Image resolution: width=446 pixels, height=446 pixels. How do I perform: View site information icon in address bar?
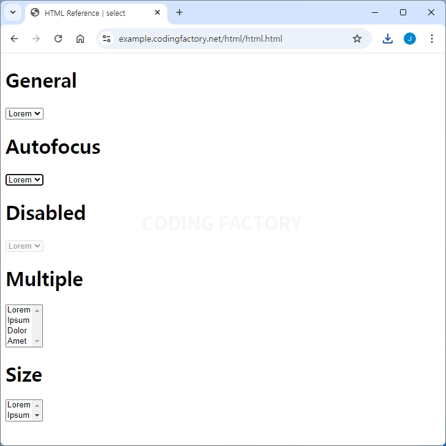click(x=107, y=39)
